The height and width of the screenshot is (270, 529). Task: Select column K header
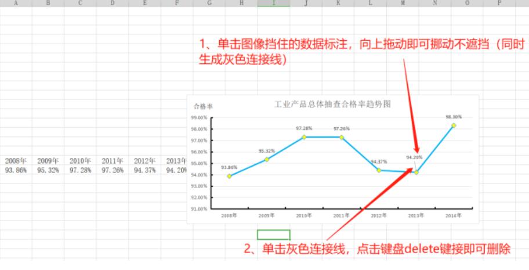click(338, 3)
